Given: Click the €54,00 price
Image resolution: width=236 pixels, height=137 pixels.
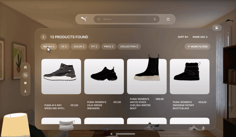Looking at the screenshot, I should [202, 102].
